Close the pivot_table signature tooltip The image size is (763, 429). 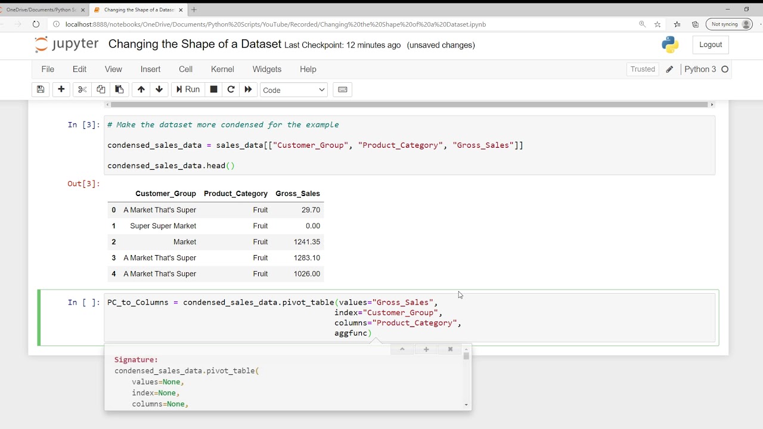450,349
